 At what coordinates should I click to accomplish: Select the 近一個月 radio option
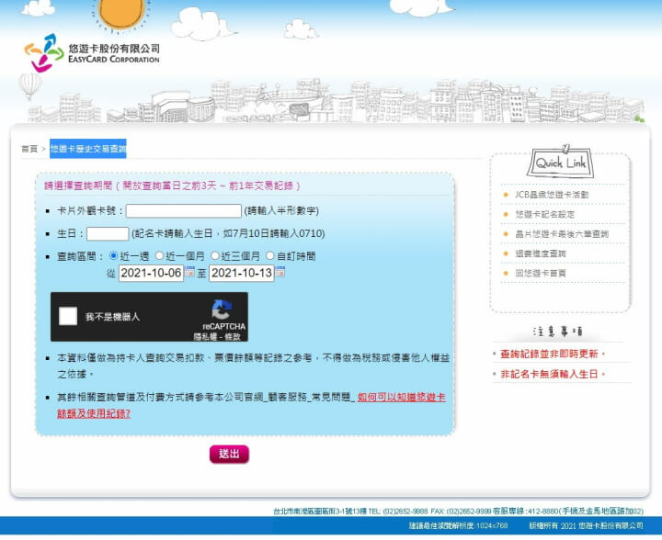click(x=159, y=255)
